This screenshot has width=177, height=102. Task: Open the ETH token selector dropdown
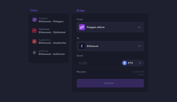click(x=132, y=63)
